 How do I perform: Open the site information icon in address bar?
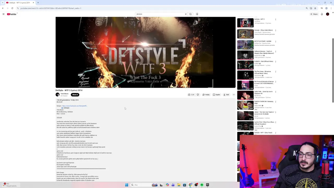(x=18, y=8)
